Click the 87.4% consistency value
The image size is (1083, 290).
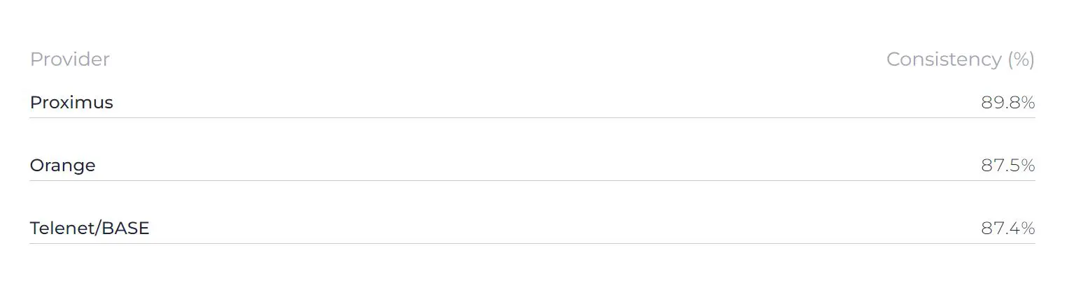click(1007, 229)
